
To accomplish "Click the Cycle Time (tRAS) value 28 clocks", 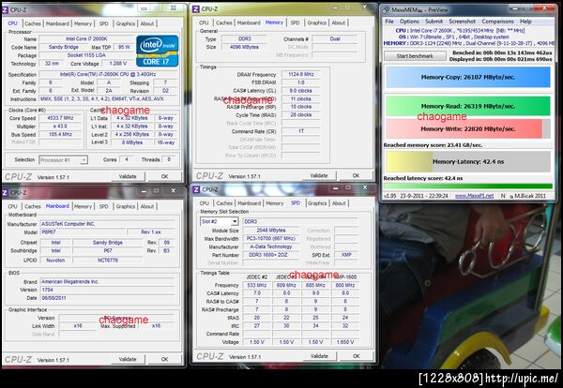I will (301, 114).
